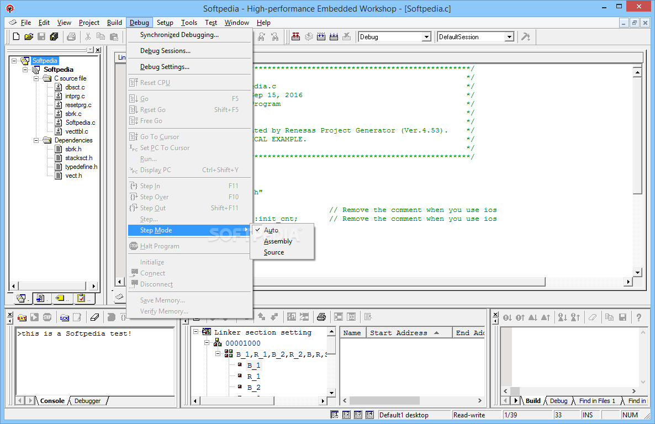Click the hammer Launch Debugger icon
The width and height of the screenshot is (655, 424).
click(x=526, y=37)
